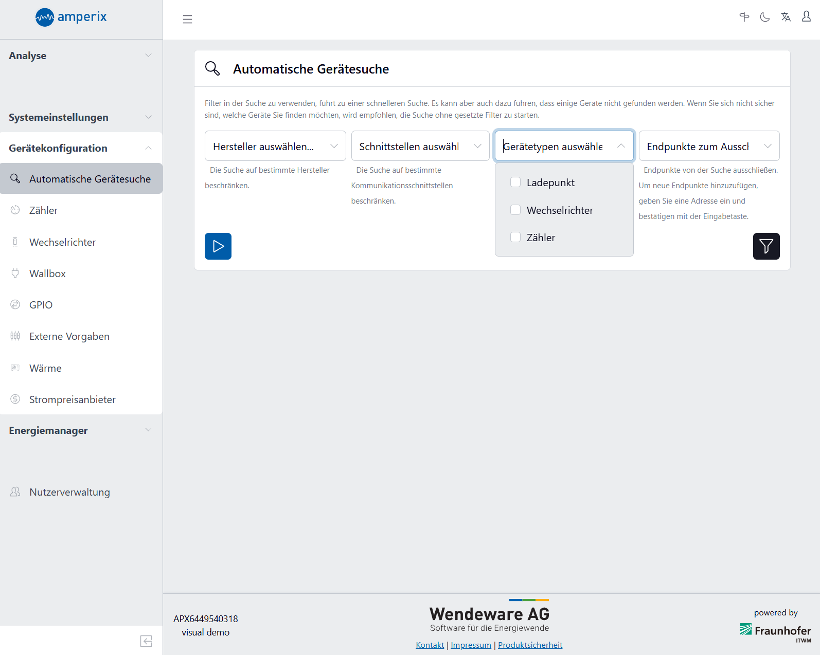This screenshot has width=820, height=655.
Task: Collapse sidebar with bottom arrow icon
Action: pyautogui.click(x=146, y=641)
